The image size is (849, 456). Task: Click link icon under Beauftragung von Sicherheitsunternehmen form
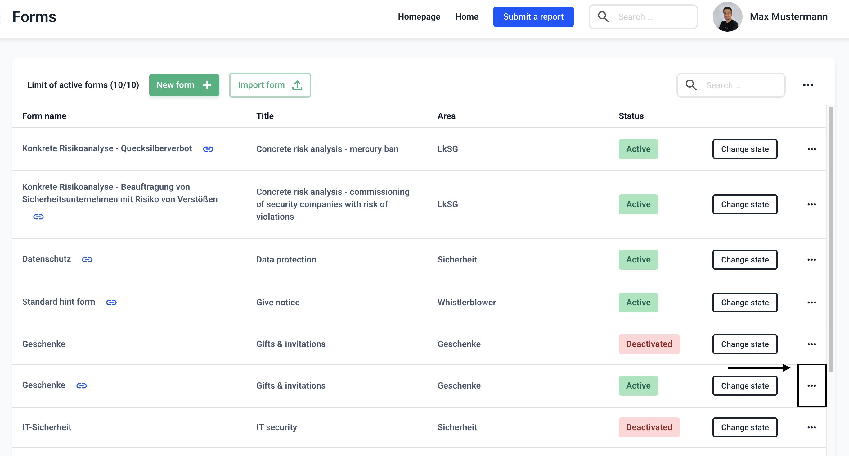(38, 217)
